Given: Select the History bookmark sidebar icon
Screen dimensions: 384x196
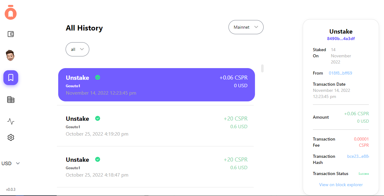Looking at the screenshot, I should (11, 78).
